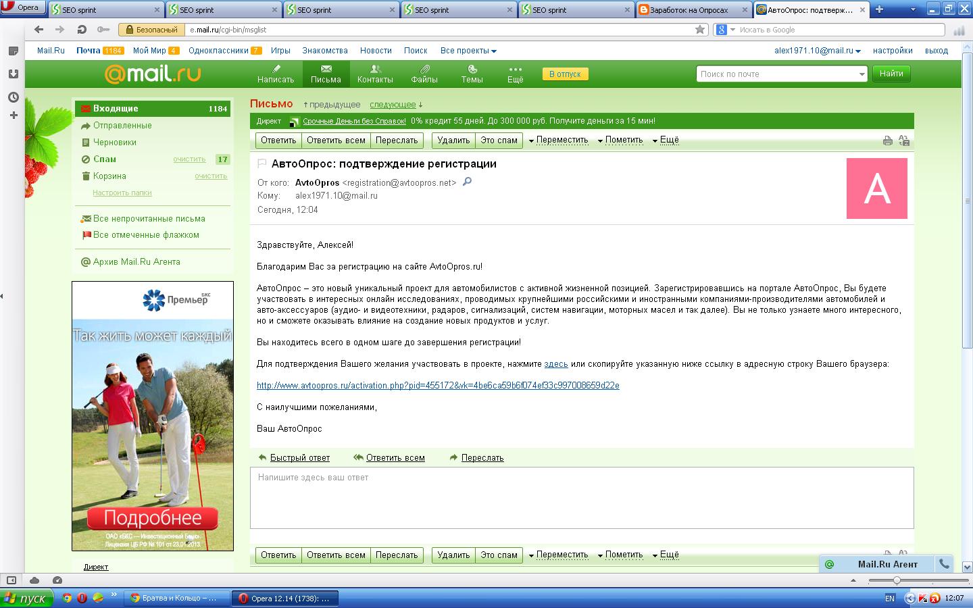Screen dimensions: 973x608
Task: Open the Windows пуск Start button
Action: 26,598
